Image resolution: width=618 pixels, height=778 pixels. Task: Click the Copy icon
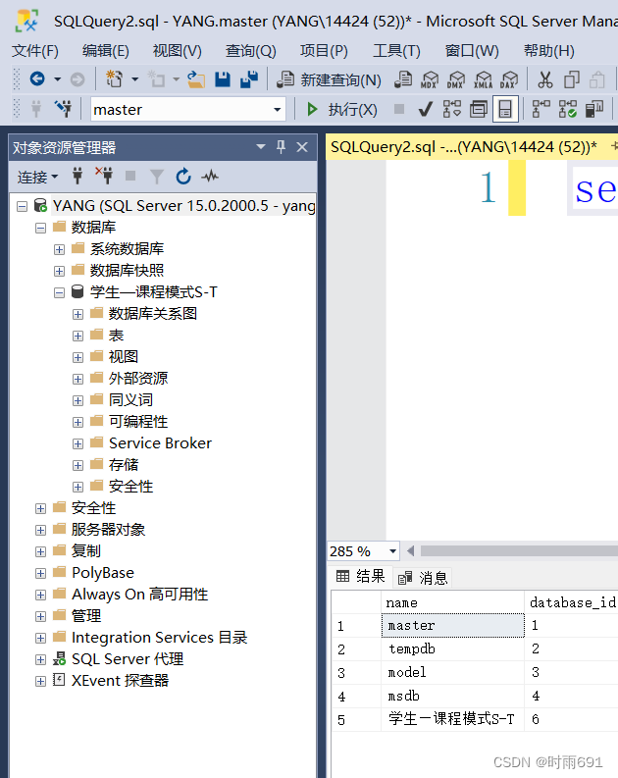[571, 79]
